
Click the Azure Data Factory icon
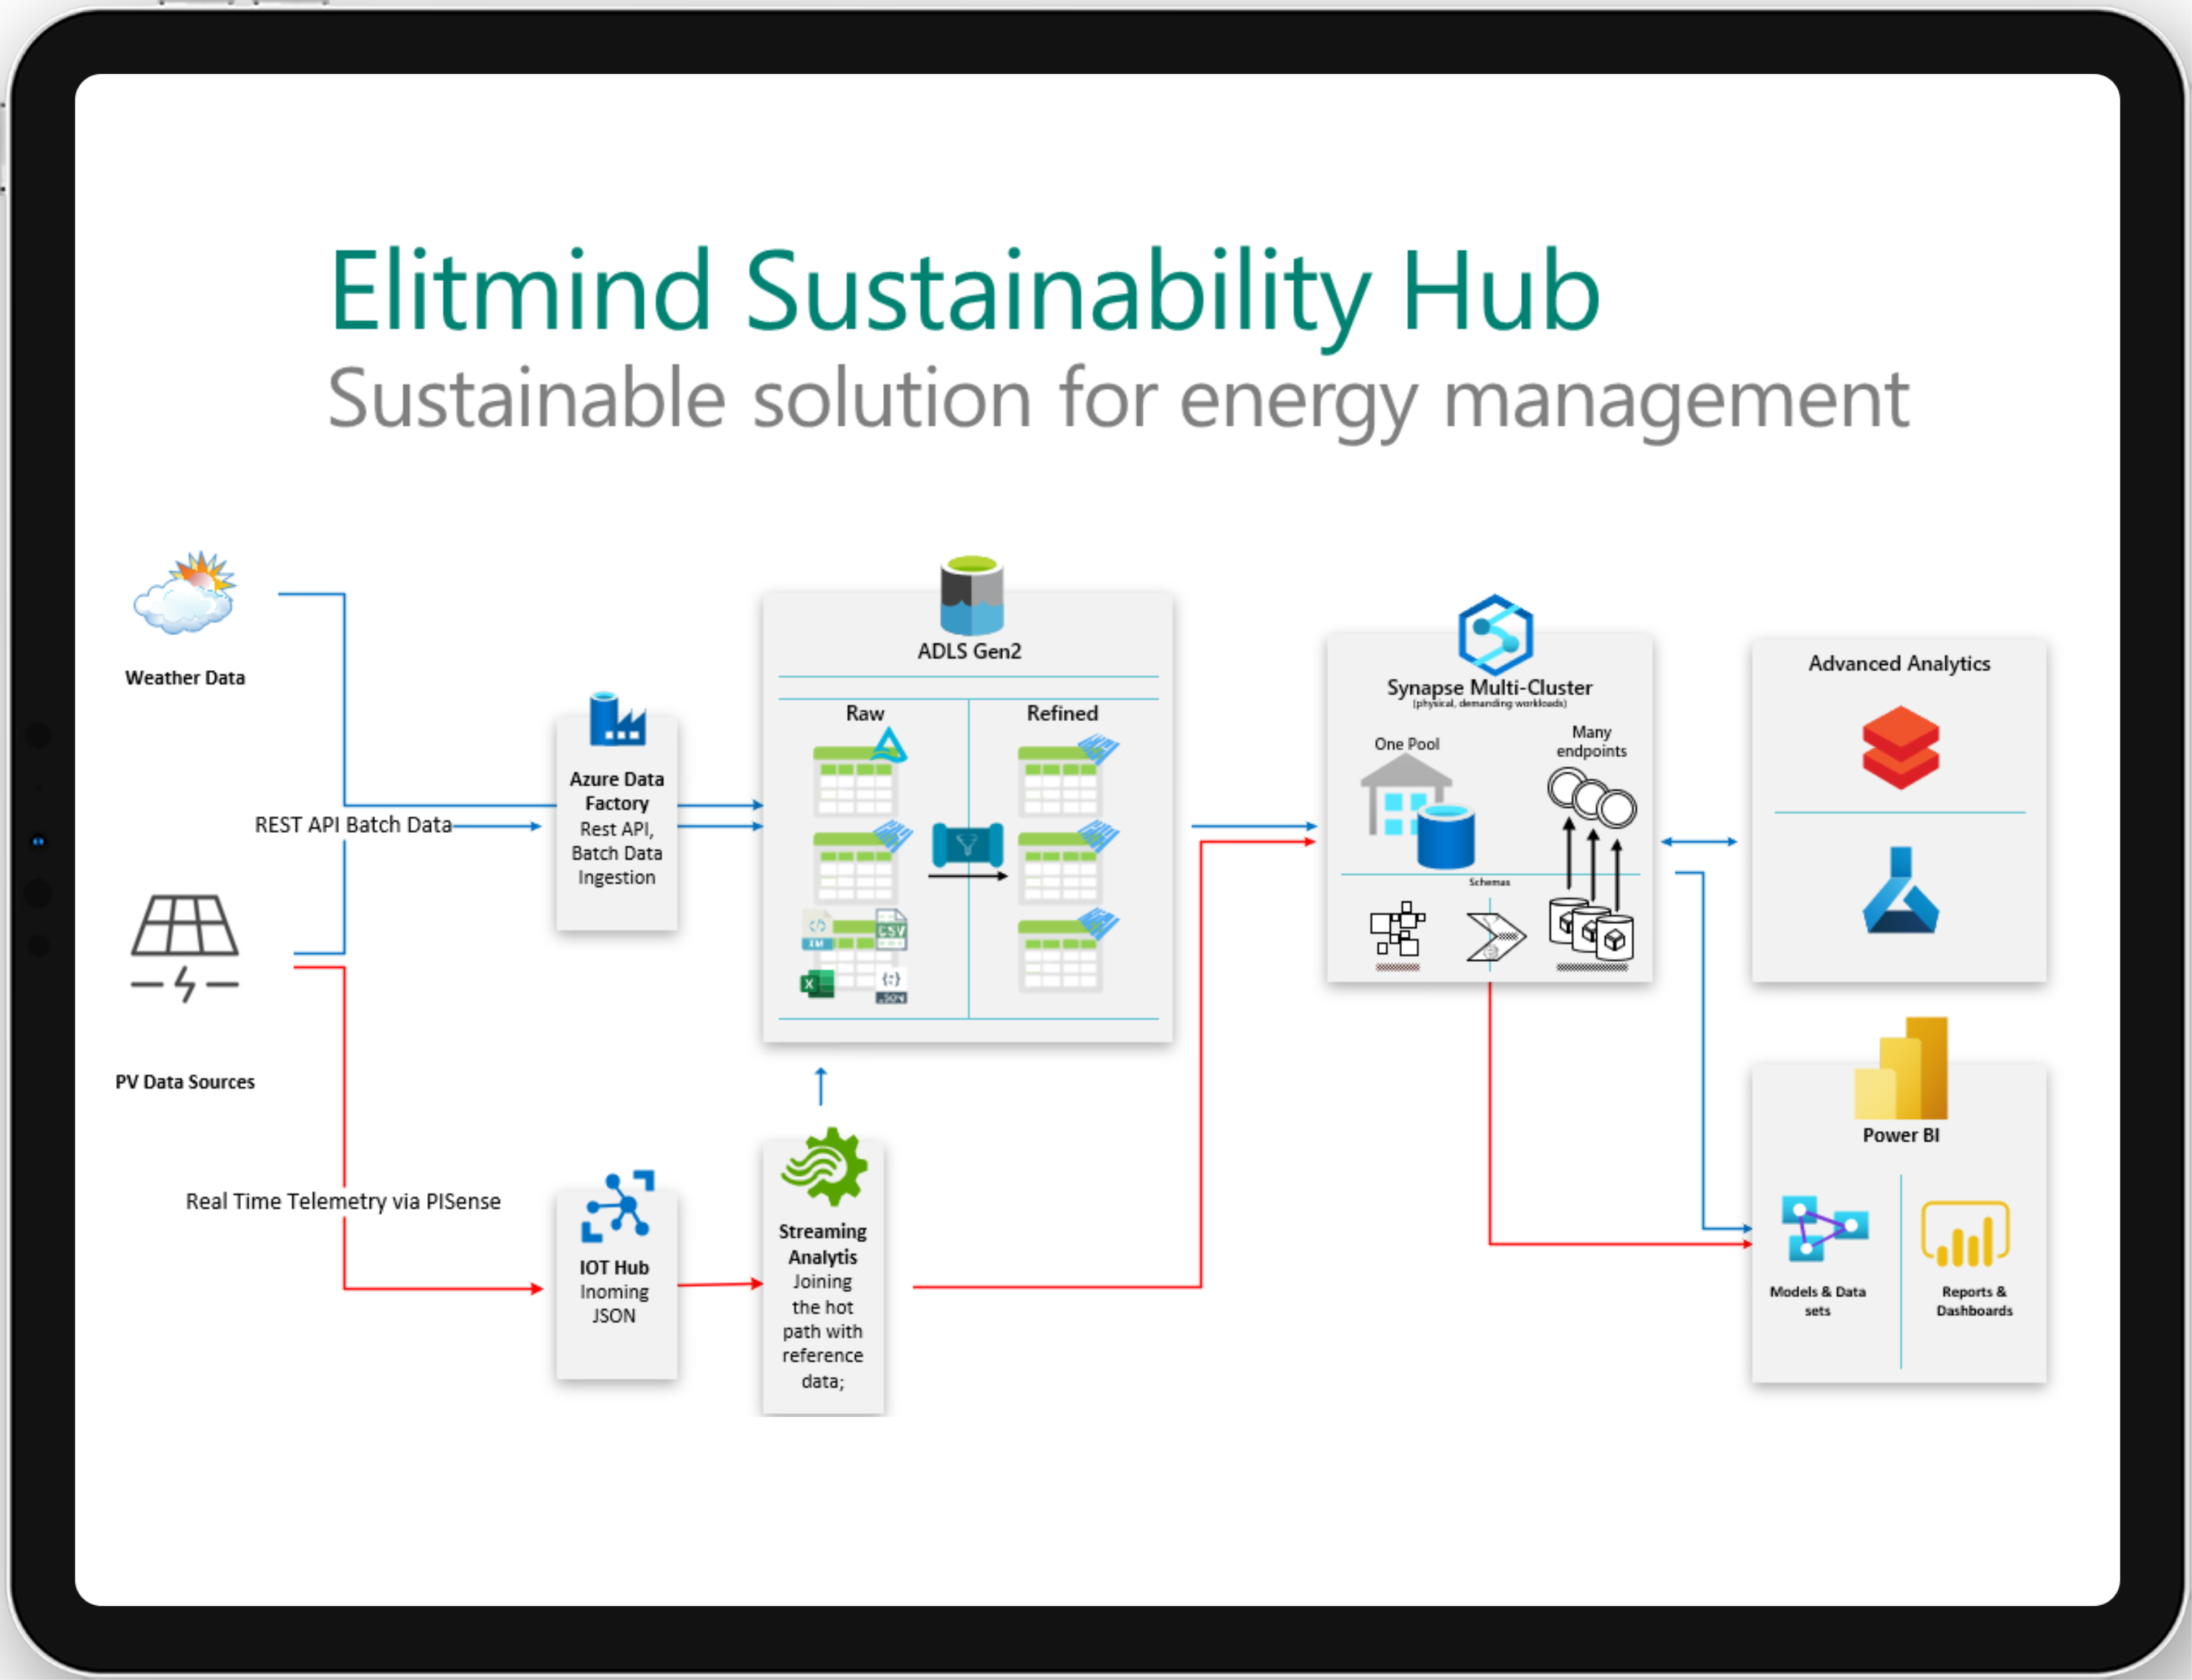point(617,719)
